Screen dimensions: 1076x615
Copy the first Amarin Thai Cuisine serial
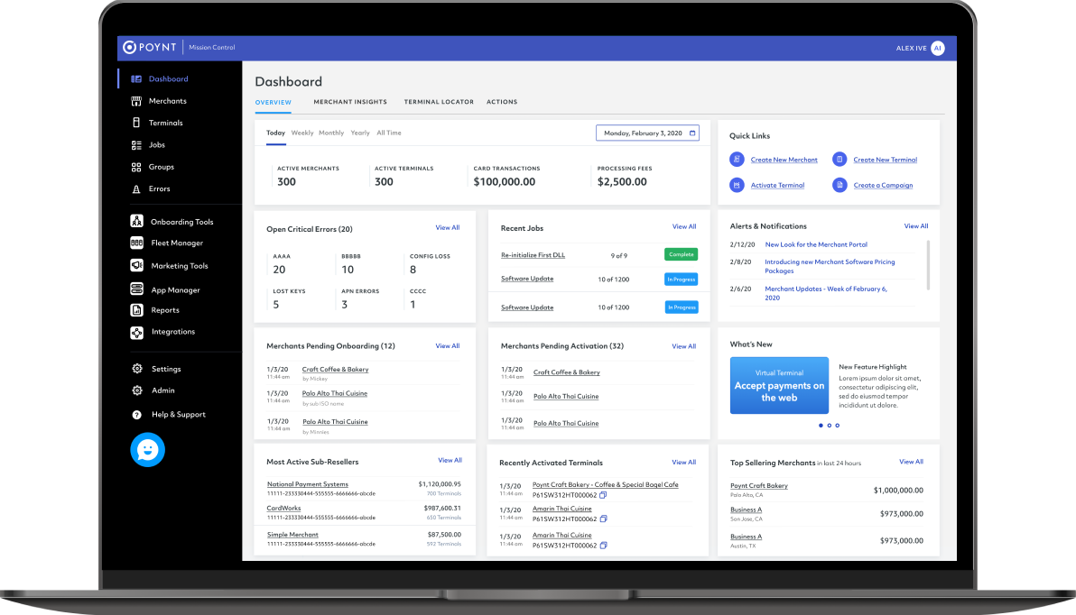coord(603,519)
